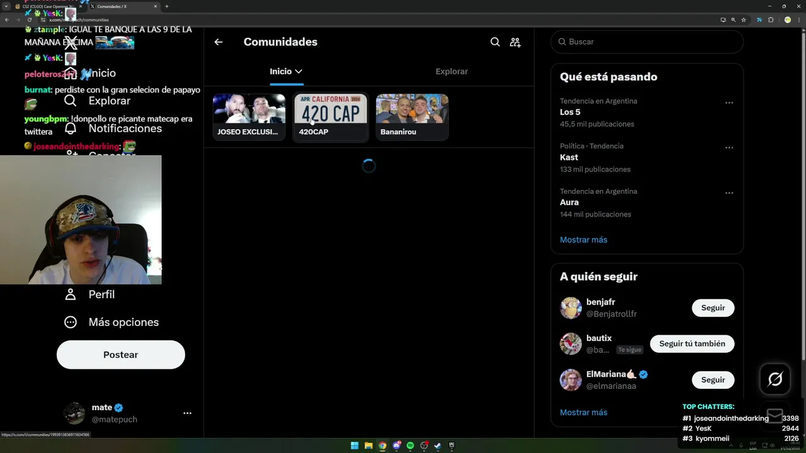Click browser back arrow
Screen dimensions: 806x453
pos(7,20)
